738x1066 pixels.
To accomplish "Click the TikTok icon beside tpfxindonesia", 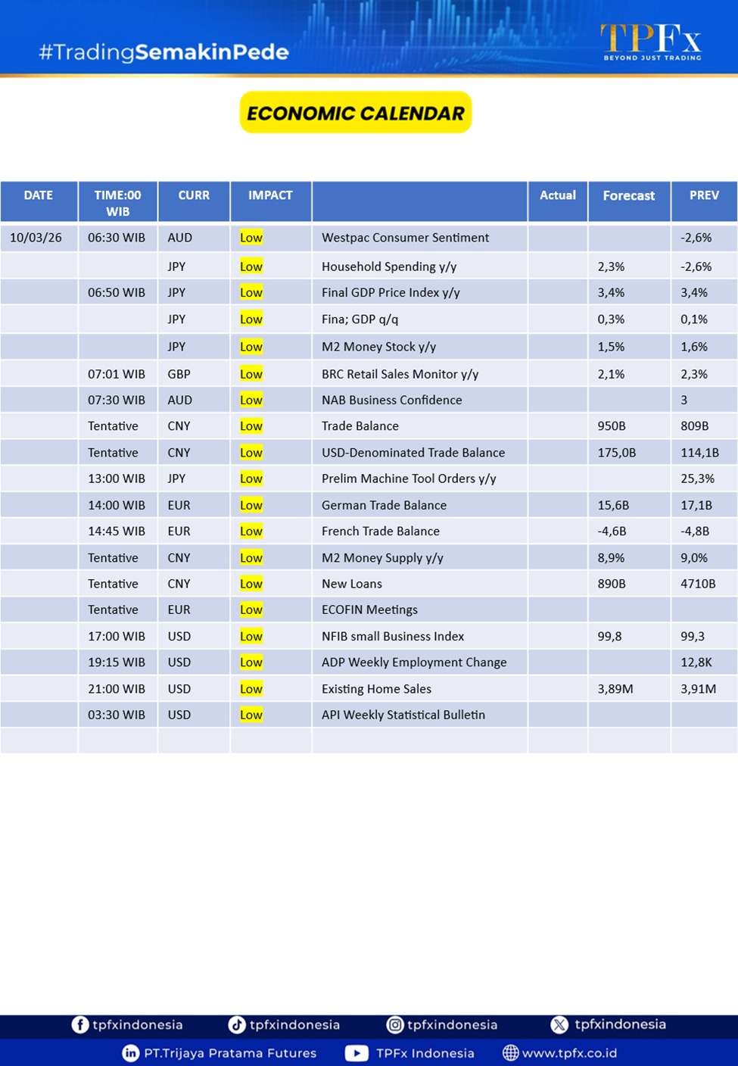I will tap(237, 1024).
